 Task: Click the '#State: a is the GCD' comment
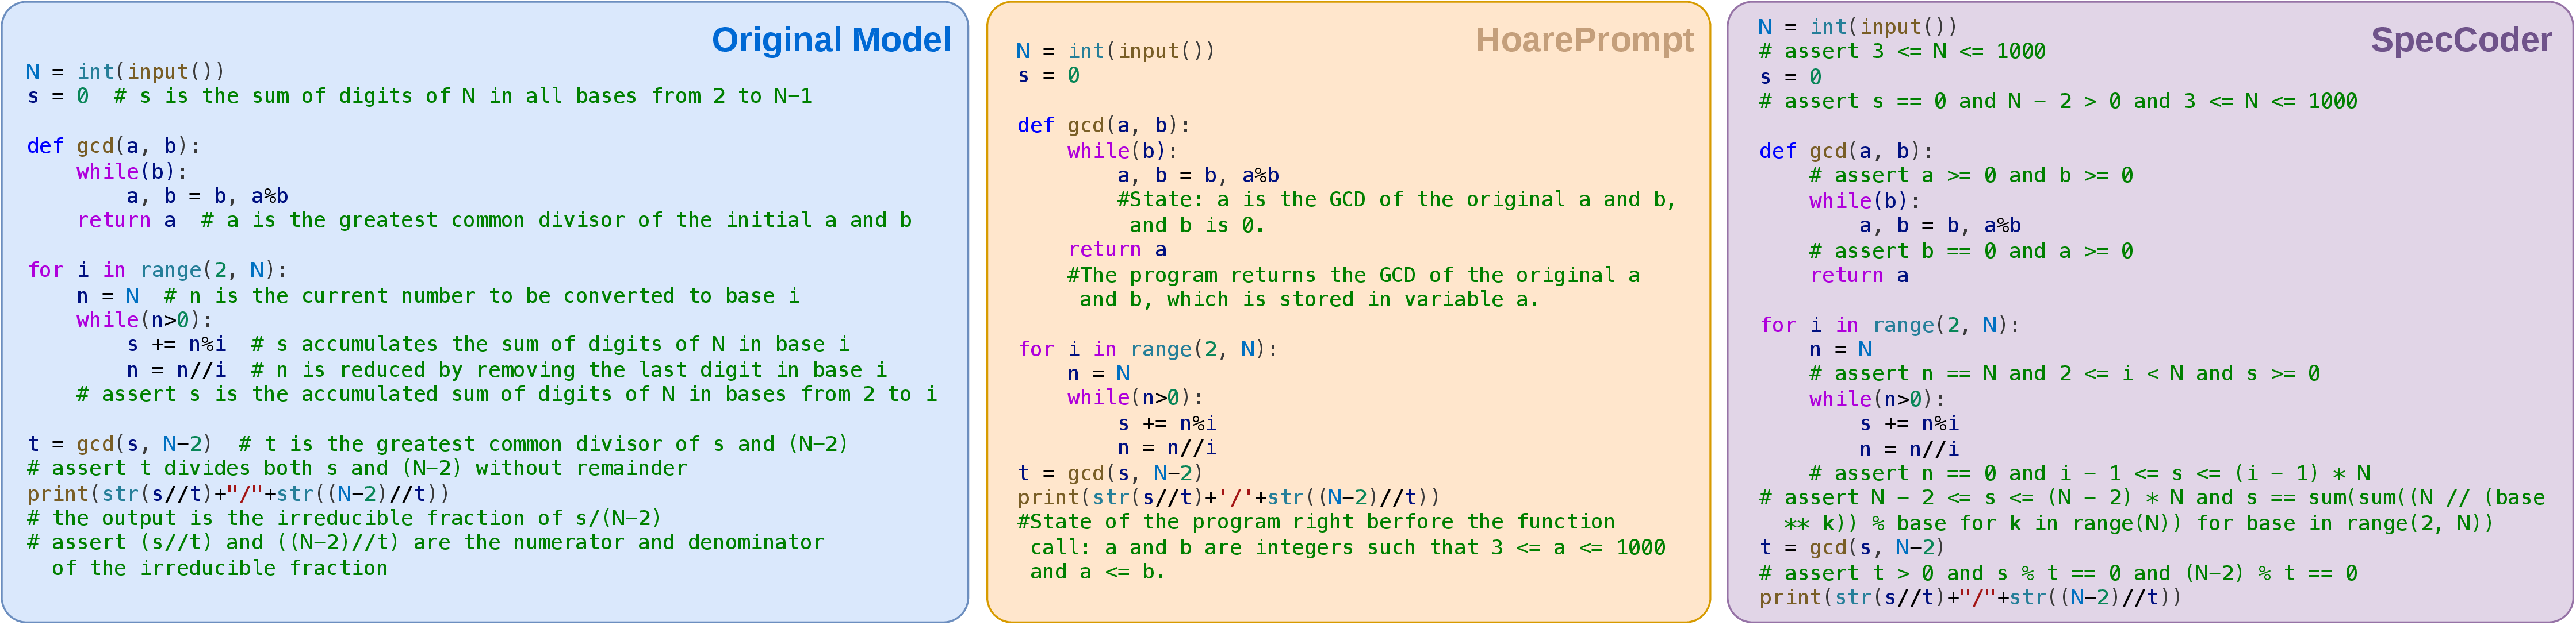(1397, 211)
